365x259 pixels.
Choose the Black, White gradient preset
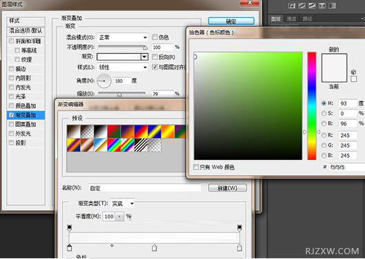(x=101, y=132)
